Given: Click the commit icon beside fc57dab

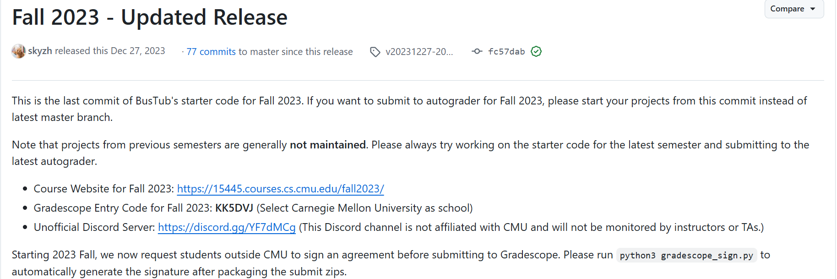Looking at the screenshot, I should [x=476, y=51].
